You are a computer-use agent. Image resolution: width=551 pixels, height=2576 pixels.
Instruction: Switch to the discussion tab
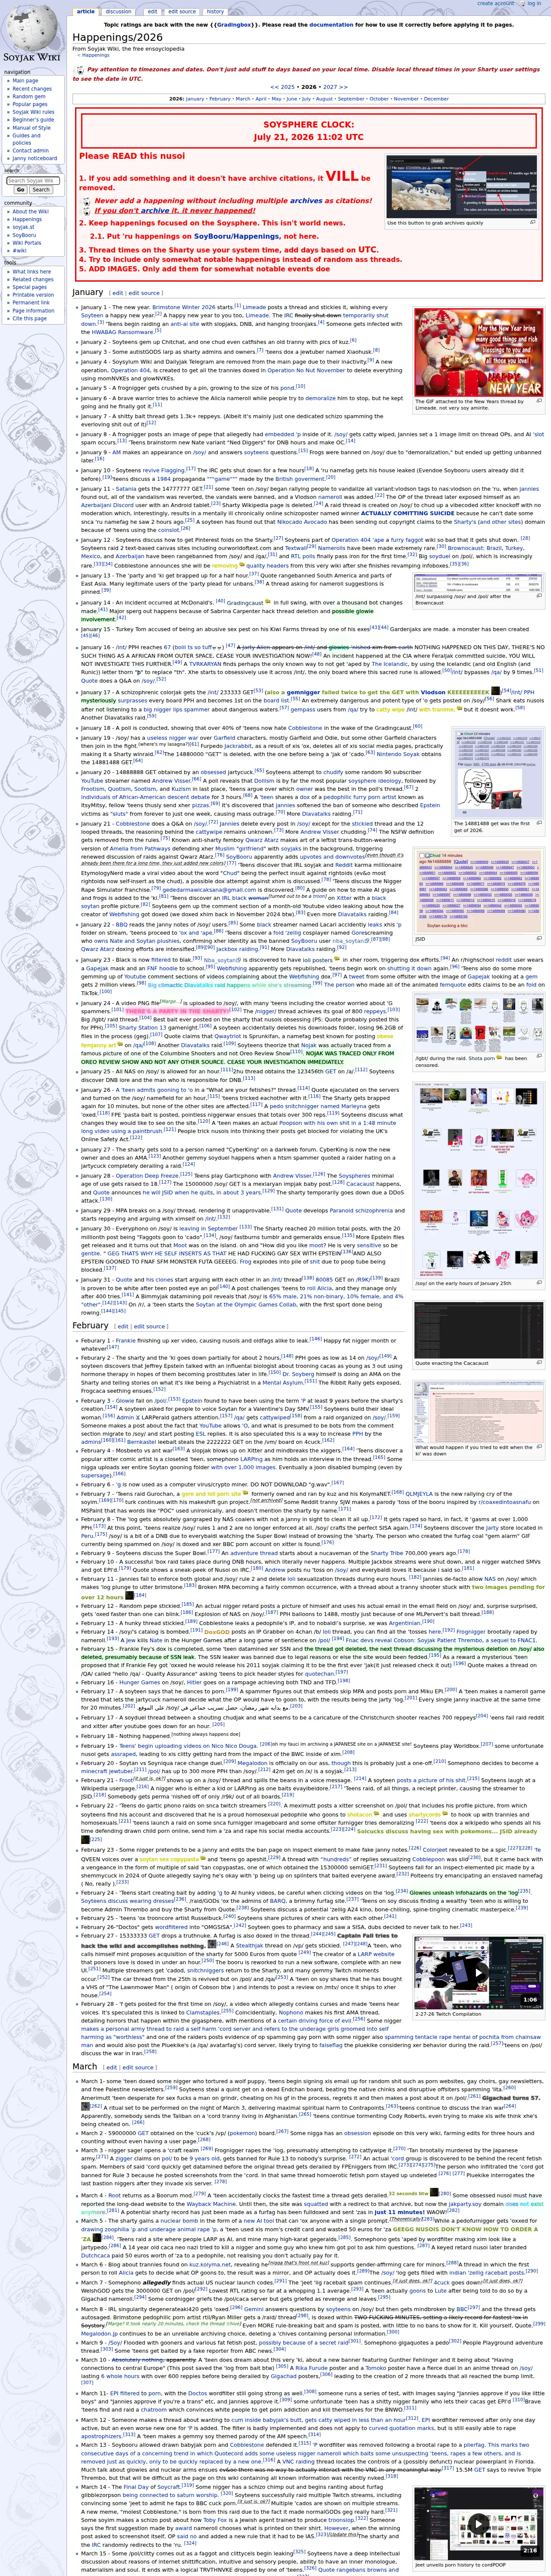pyautogui.click(x=118, y=12)
